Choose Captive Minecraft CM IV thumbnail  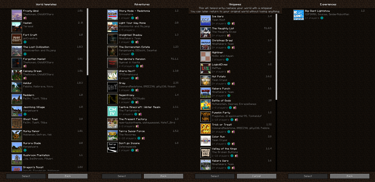112,111
